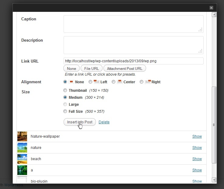Click the nature image thumbnail

click(x=22, y=148)
